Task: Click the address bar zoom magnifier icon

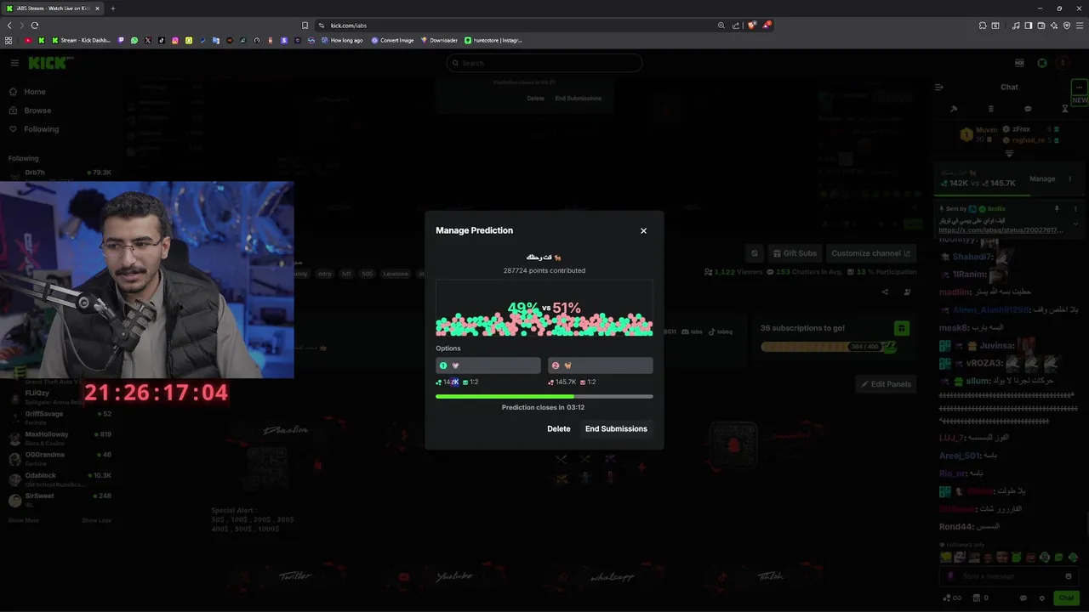Action: point(721,25)
